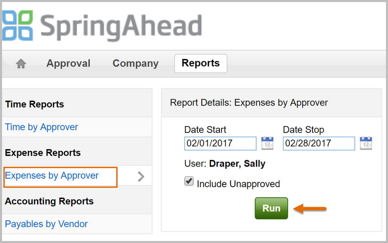Click the SpringAhead logo icon
This screenshot has height=243, width=388.
point(17,25)
